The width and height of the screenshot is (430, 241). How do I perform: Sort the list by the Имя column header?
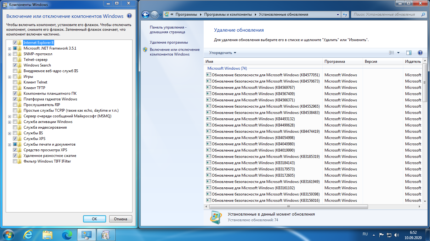(x=263, y=62)
